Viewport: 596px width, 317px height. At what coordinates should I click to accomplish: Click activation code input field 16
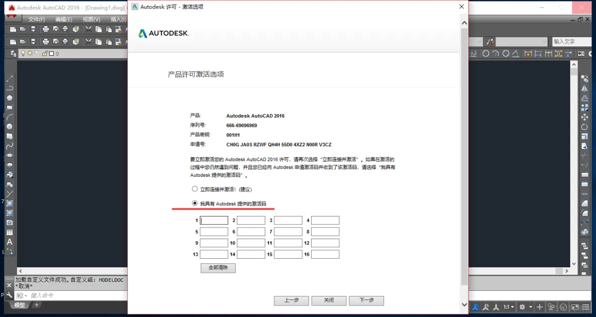click(x=325, y=254)
